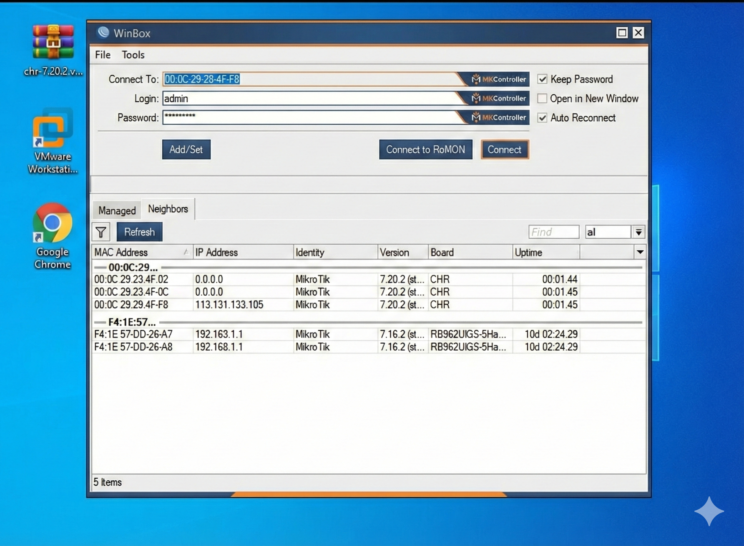Screen dimensions: 744x546
Task: Open the Tools menu
Action: (133, 55)
